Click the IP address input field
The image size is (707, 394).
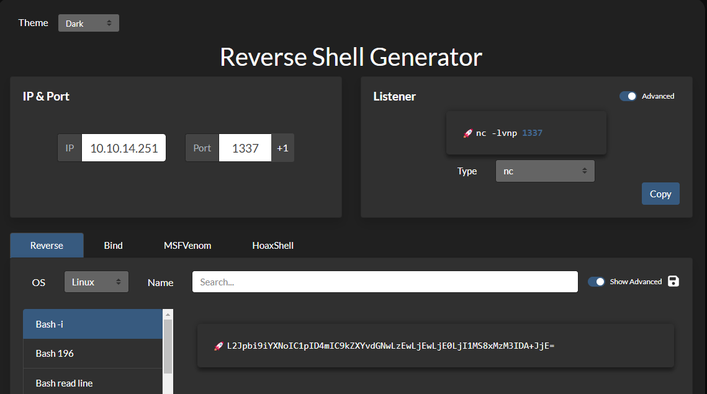(x=124, y=148)
